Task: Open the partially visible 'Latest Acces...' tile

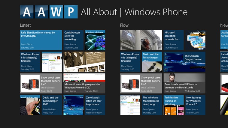Action: [224, 62]
